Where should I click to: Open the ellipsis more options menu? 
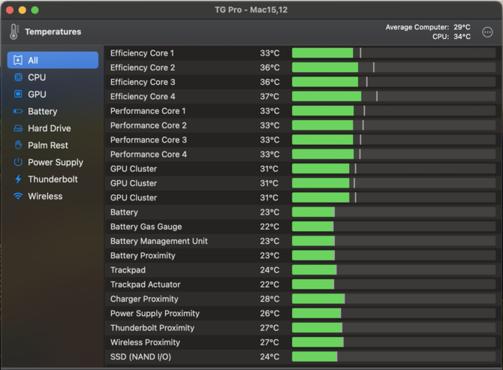tap(488, 32)
